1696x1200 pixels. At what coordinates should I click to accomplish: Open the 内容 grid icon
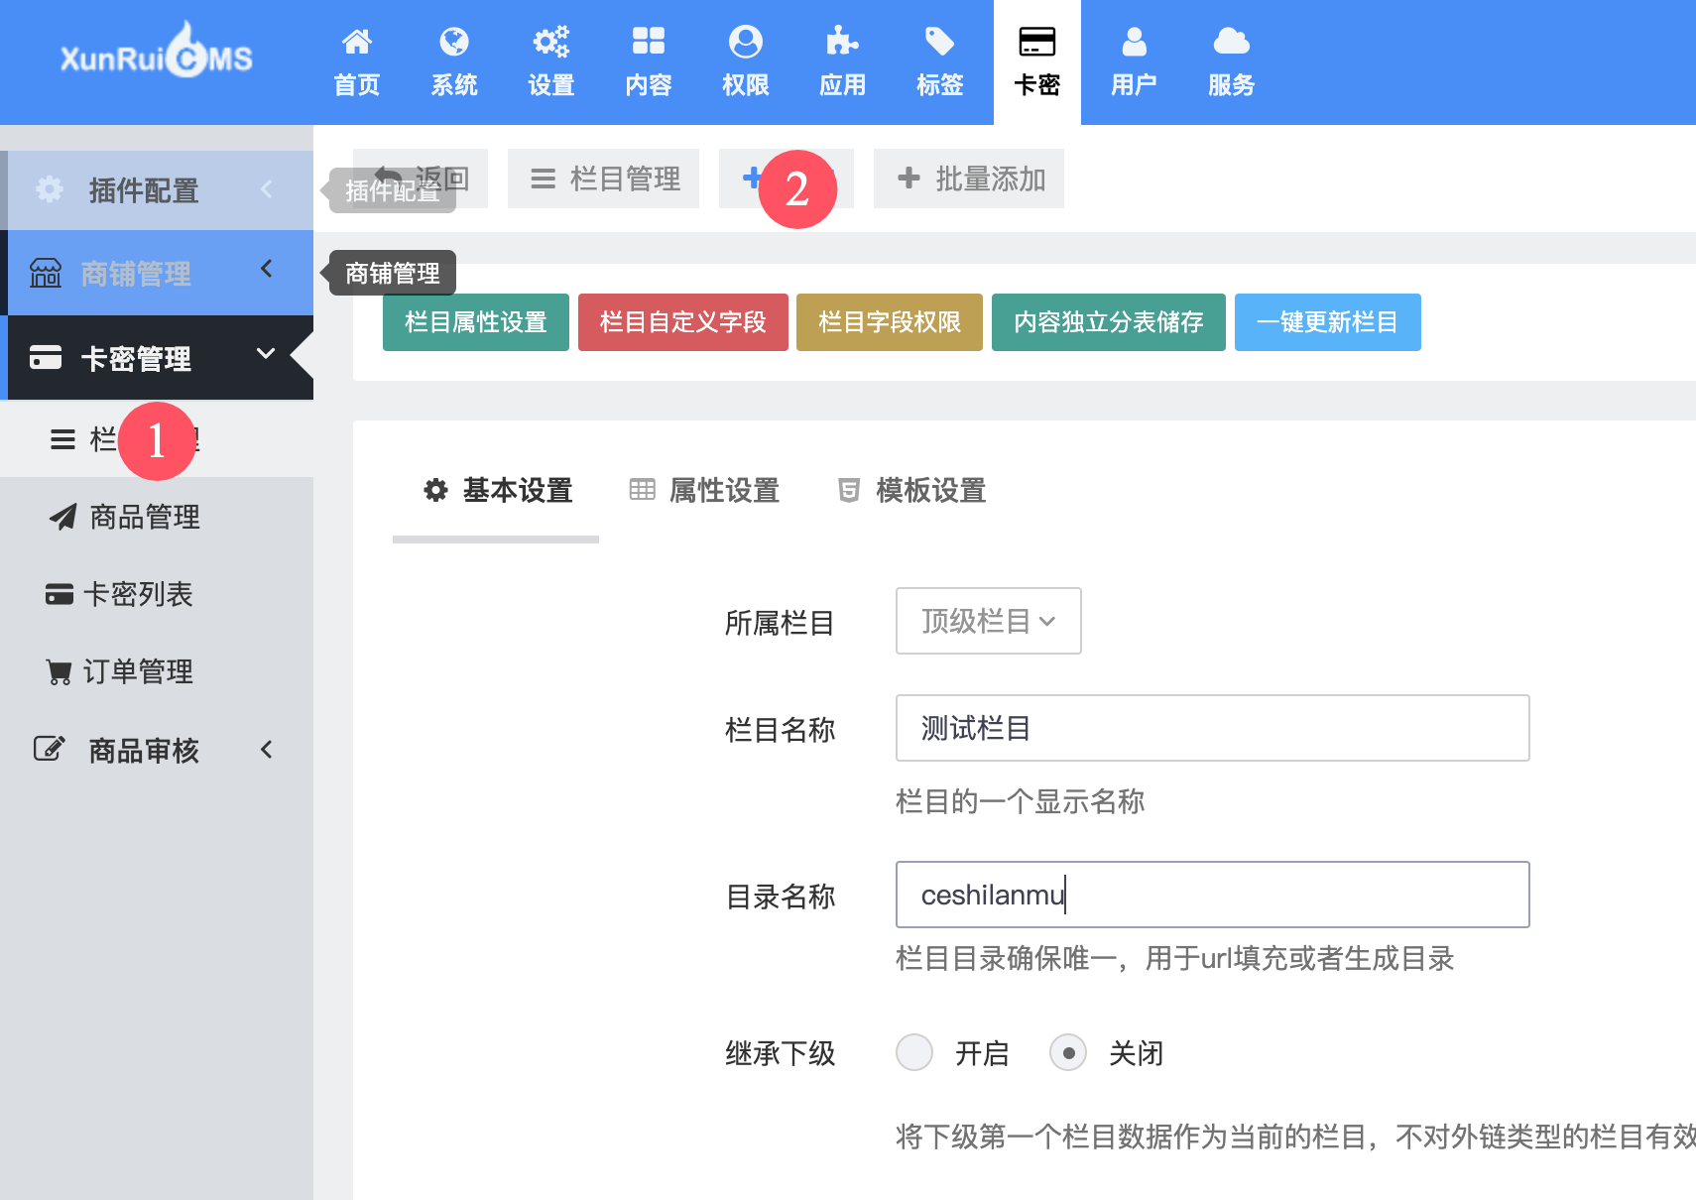tap(648, 42)
